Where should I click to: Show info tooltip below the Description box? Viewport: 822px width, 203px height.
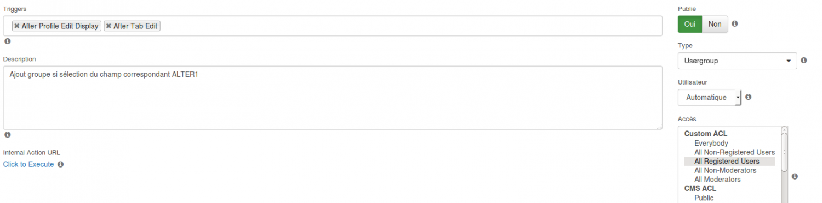pos(7,135)
